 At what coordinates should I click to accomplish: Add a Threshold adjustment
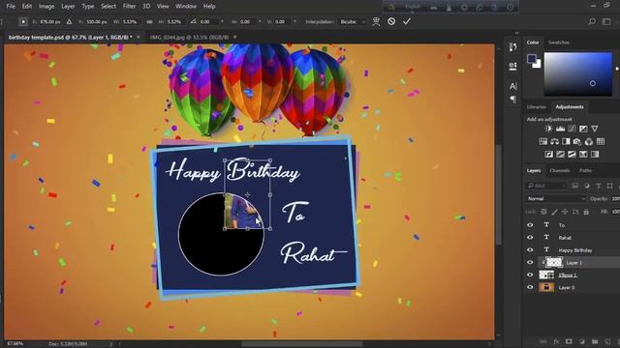(x=572, y=155)
